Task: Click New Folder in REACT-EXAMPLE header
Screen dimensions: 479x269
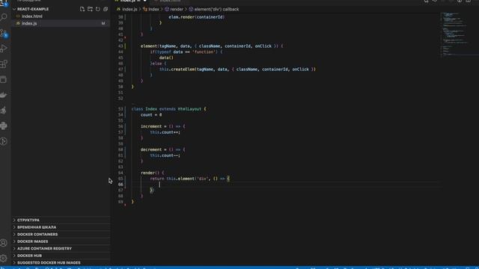Action: [x=90, y=9]
